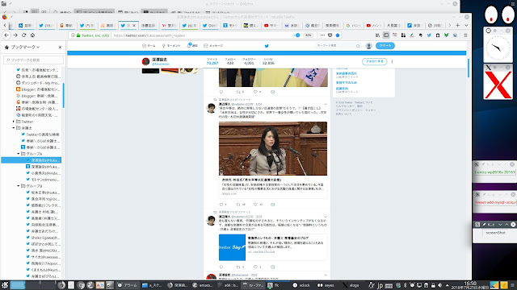Image resolution: width=517 pixels, height=290 pixels.
Task: Save page to Pocket icon
Action: point(330,35)
